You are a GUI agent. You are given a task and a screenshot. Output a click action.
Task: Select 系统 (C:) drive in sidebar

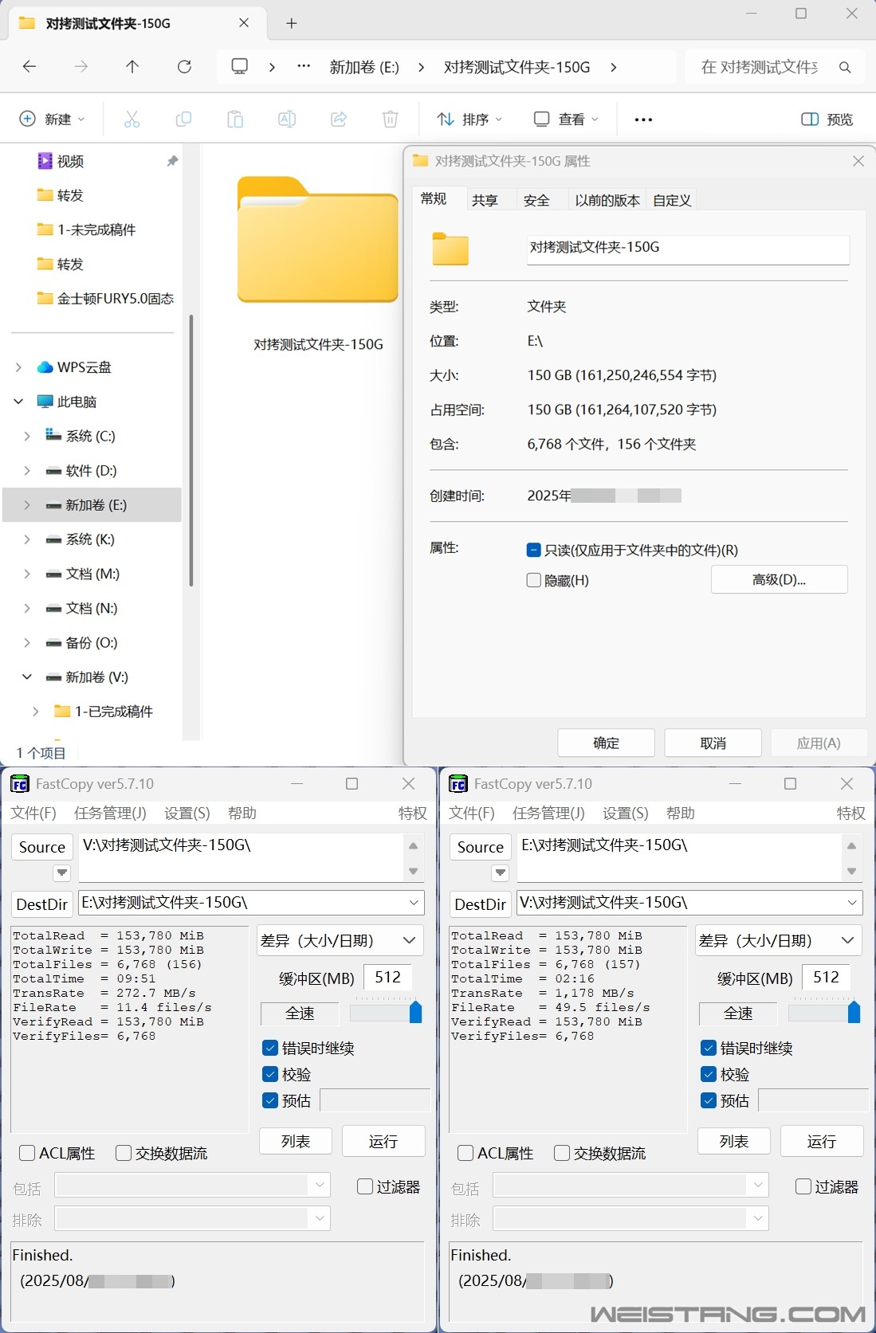click(90, 437)
